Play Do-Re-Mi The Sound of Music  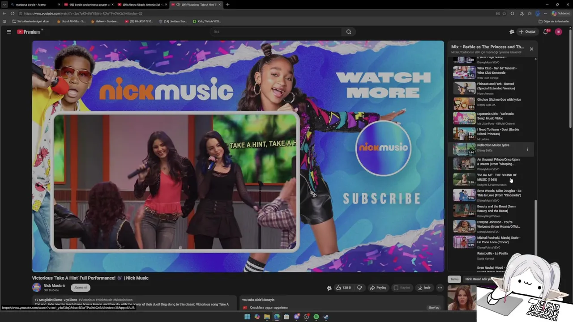click(x=490, y=179)
